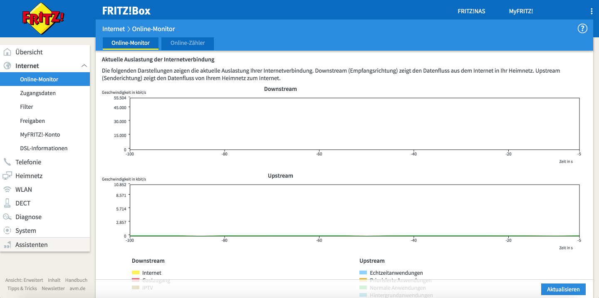599x298 pixels.
Task: Click the FRITZ! logo
Action: (43, 18)
